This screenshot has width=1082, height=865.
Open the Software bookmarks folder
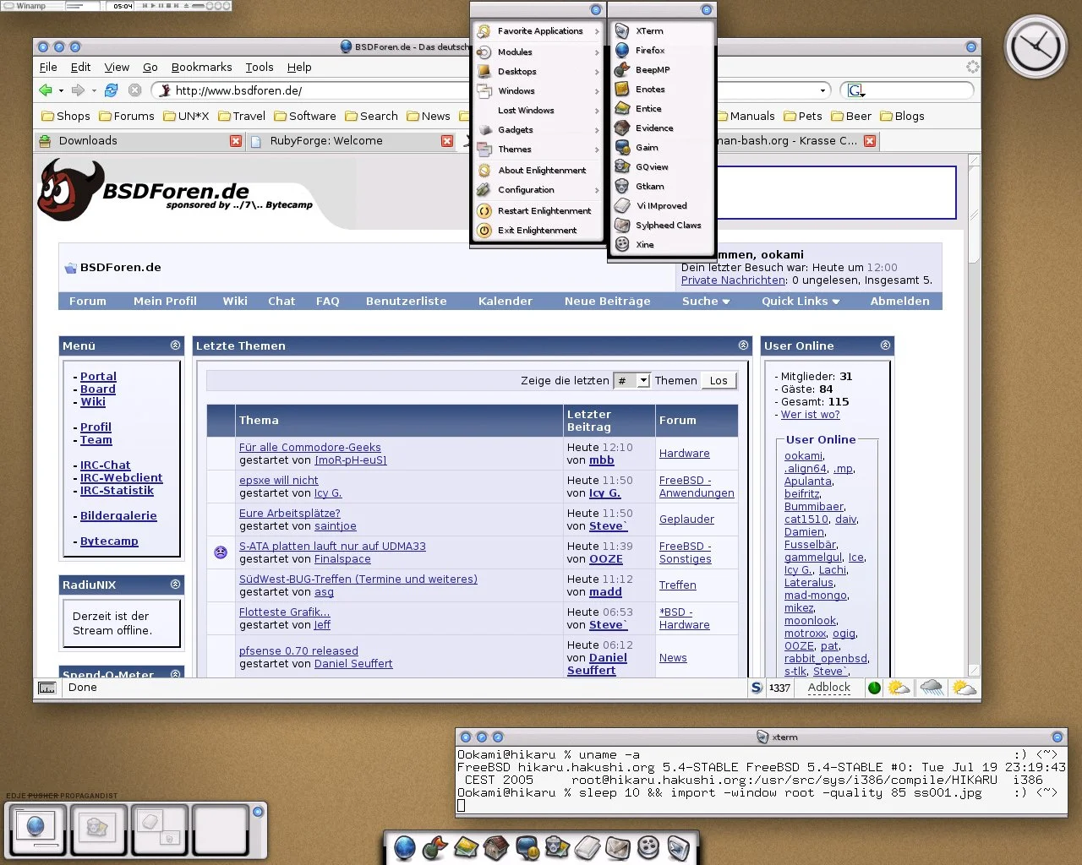(x=304, y=116)
